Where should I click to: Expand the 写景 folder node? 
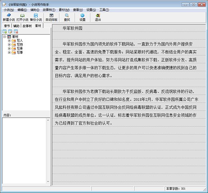[x=9, y=49]
